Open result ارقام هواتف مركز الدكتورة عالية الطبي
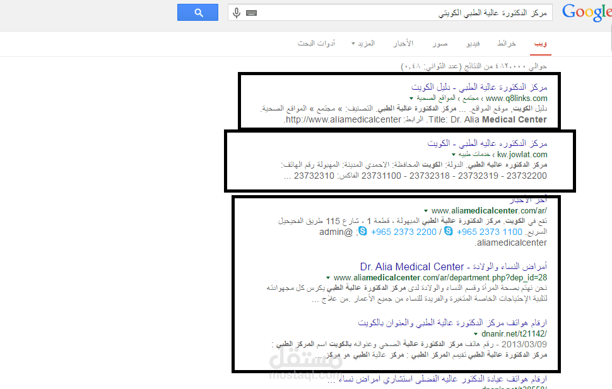Screen dimensions: 612x389 click(x=452, y=323)
